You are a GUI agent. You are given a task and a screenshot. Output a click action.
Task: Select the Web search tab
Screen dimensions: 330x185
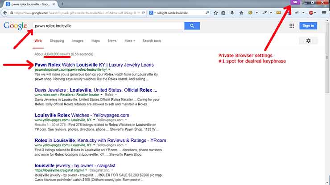click(38, 41)
